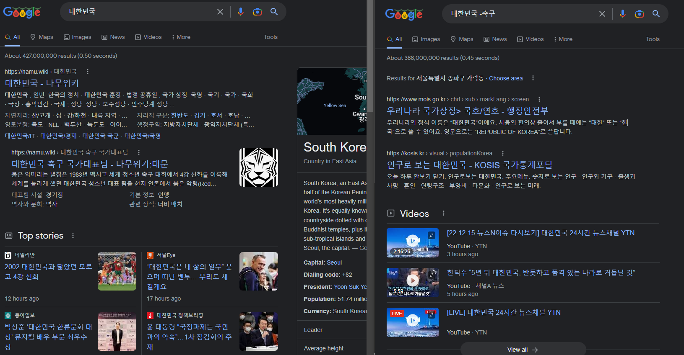Switch to the Videos tab in the right window
Image resolution: width=684 pixels, height=355 pixels.
pyautogui.click(x=530, y=39)
